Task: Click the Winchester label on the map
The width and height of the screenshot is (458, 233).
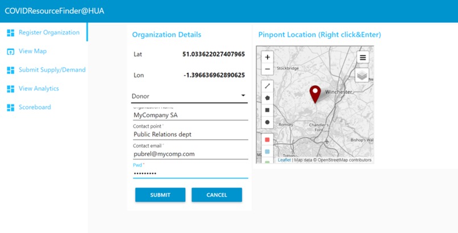Action: tap(339, 92)
